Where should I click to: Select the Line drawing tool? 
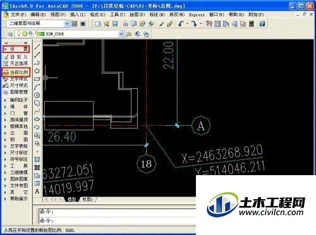[x=37, y=47]
